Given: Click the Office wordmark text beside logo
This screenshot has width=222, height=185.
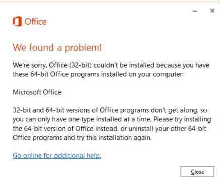Looking at the screenshot, I should [x=35, y=22].
